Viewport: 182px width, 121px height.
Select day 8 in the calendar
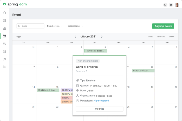(58, 67)
